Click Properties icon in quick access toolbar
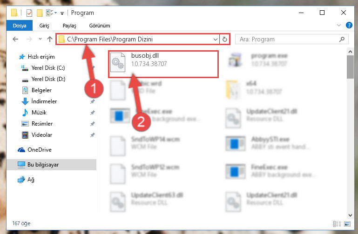Image resolution: width=358 pixels, height=234 pixels. [29, 13]
